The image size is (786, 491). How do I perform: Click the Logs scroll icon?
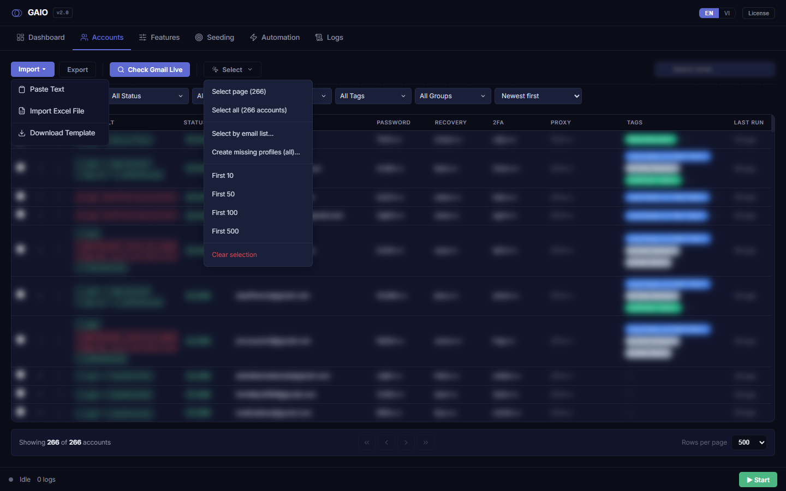click(x=319, y=38)
